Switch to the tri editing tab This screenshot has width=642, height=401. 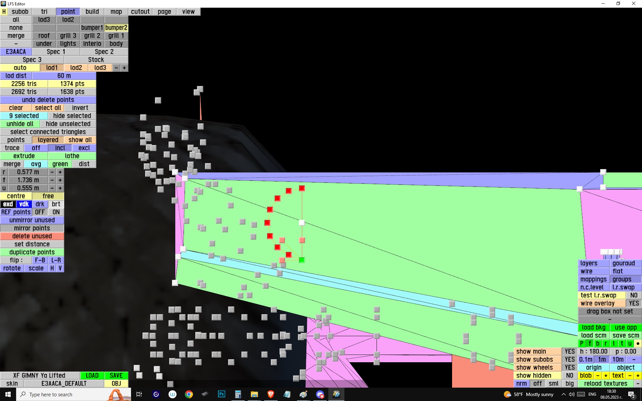tap(44, 12)
